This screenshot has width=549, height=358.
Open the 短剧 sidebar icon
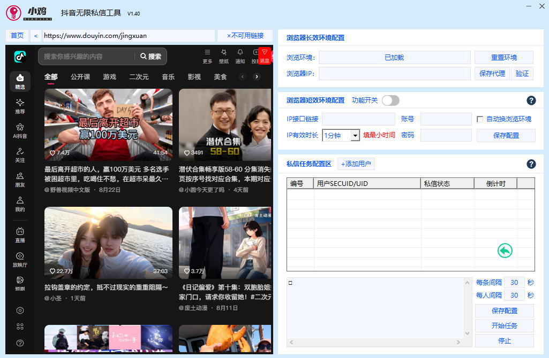point(20,284)
